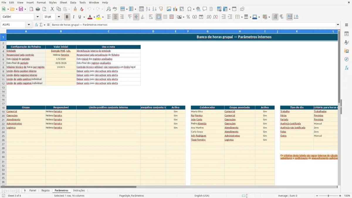Open the font color dropdown arrow

[x=94, y=17]
